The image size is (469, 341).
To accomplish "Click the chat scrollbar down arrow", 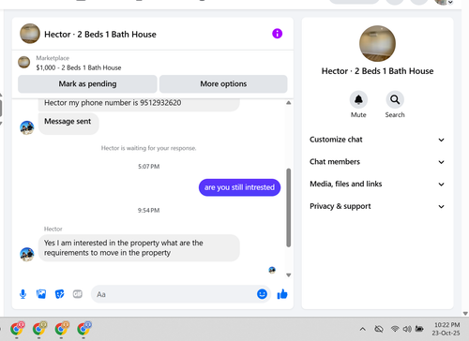I will (288, 275).
